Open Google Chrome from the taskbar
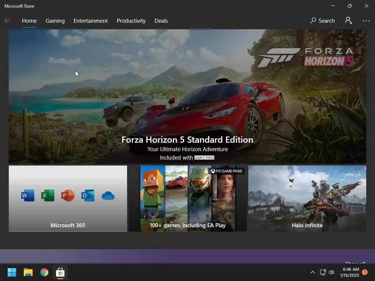375x281 pixels. (44, 272)
